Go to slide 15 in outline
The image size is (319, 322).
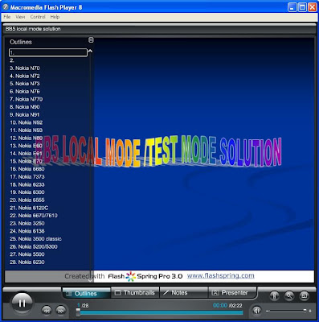click(27, 161)
